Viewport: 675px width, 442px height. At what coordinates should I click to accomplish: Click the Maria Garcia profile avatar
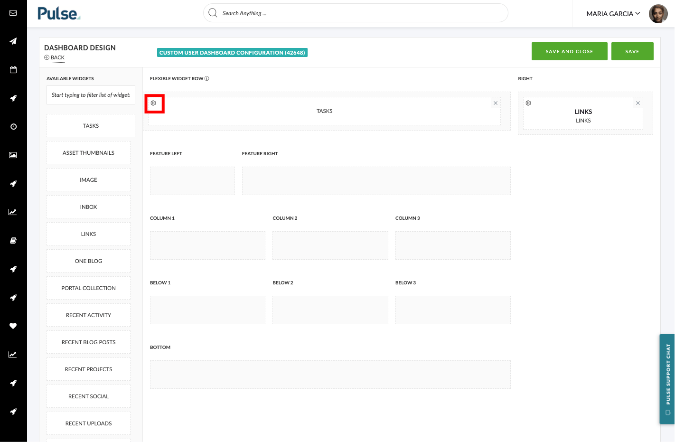(658, 14)
